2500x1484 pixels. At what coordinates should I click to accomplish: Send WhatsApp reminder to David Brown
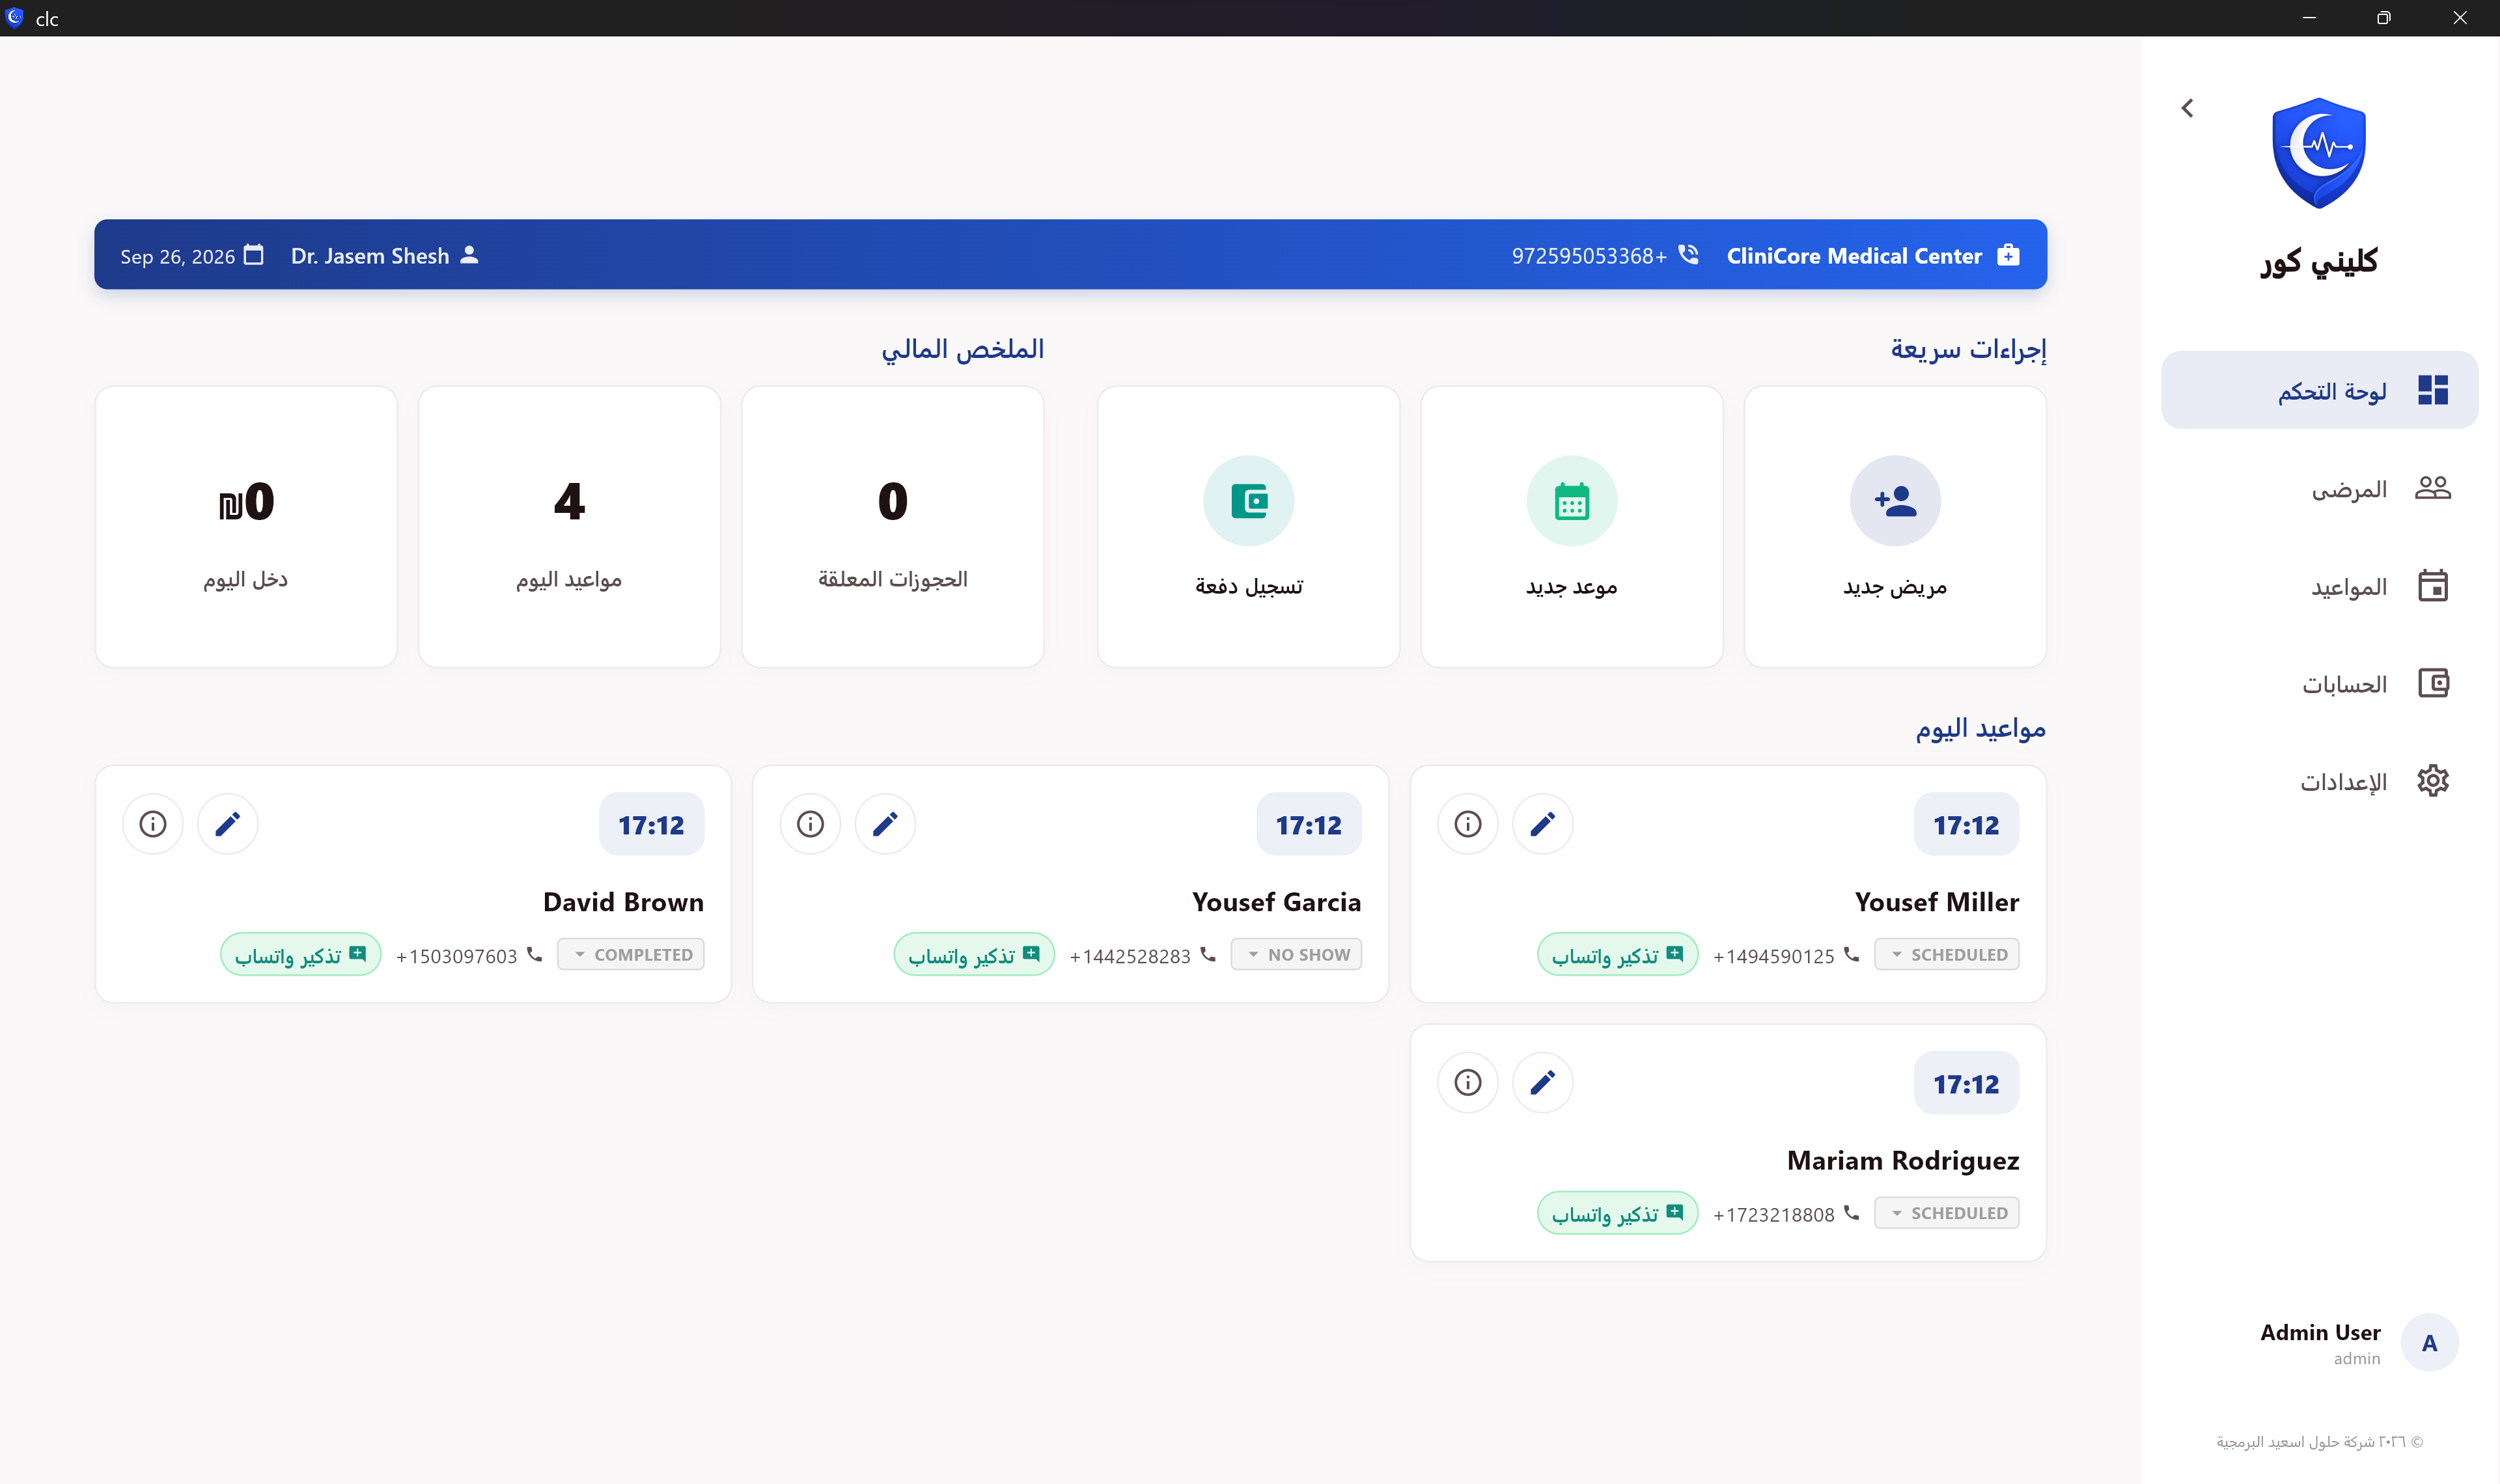coord(300,955)
